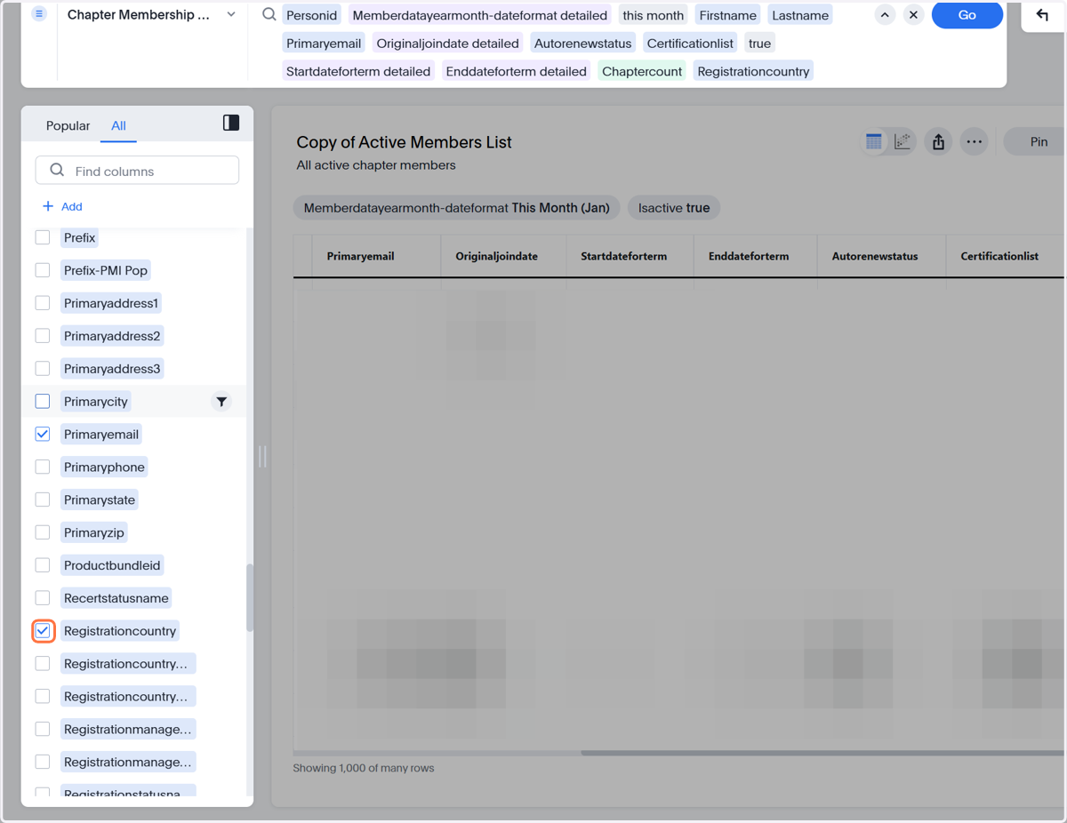
Task: Open the Chapter Membership source dropdown
Action: click(x=231, y=14)
